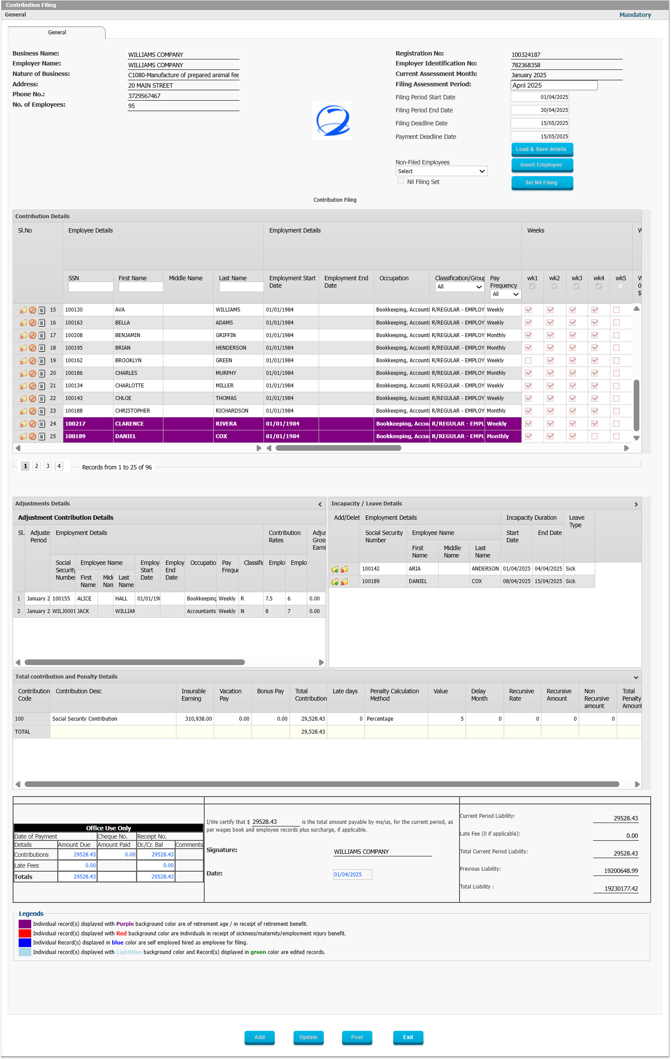Viewport: 671px width, 1059px height.
Task: Click add leave folder icon for ARIA ANDERSON
Action: (x=335, y=569)
